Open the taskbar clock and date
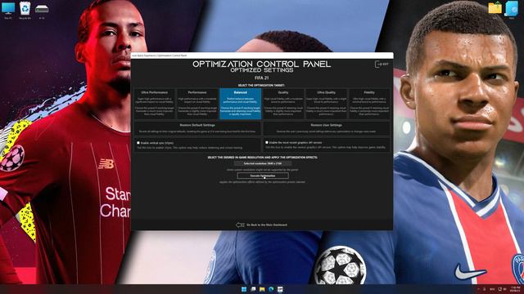The width and height of the screenshot is (524, 294). coord(515,288)
